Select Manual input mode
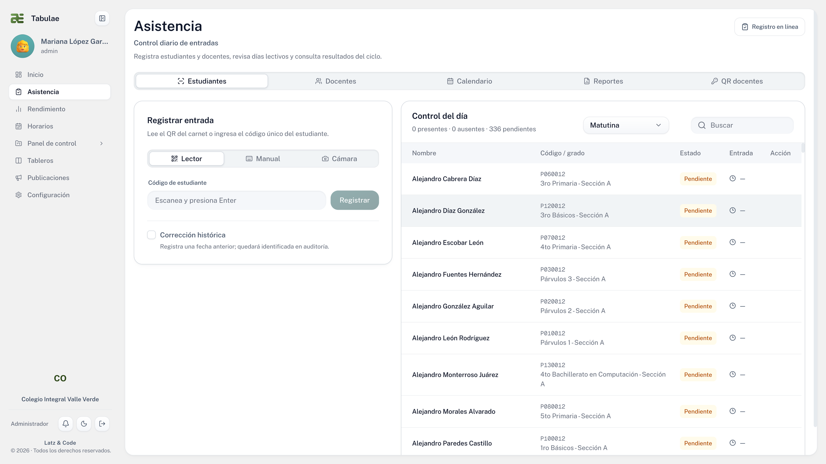This screenshot has height=464, width=826. point(263,159)
